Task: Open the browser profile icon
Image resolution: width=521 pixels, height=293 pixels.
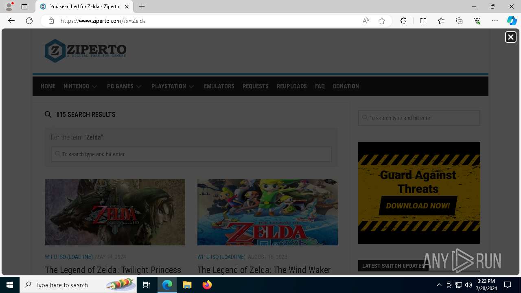Action: [x=9, y=7]
